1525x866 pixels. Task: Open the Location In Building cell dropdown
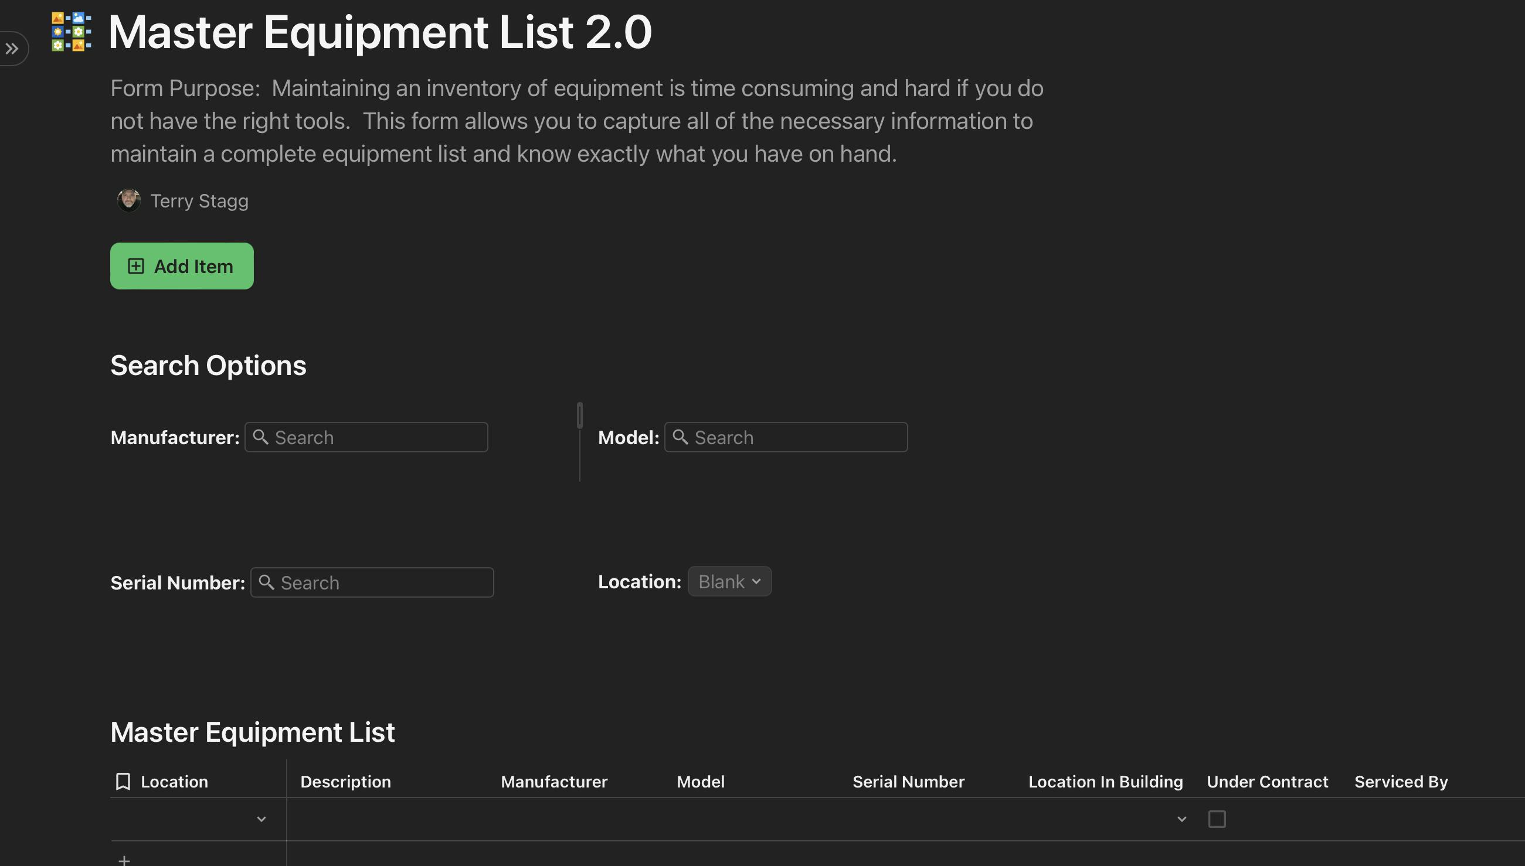point(1181,820)
